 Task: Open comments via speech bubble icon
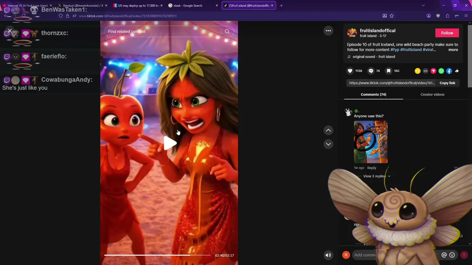point(371,71)
